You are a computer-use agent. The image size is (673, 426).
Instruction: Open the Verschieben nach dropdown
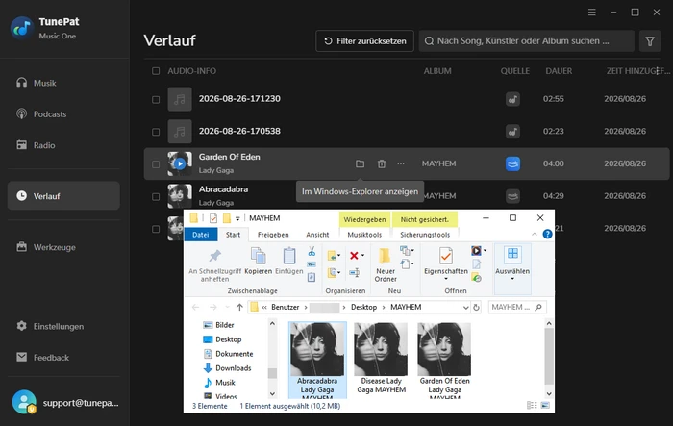click(334, 256)
